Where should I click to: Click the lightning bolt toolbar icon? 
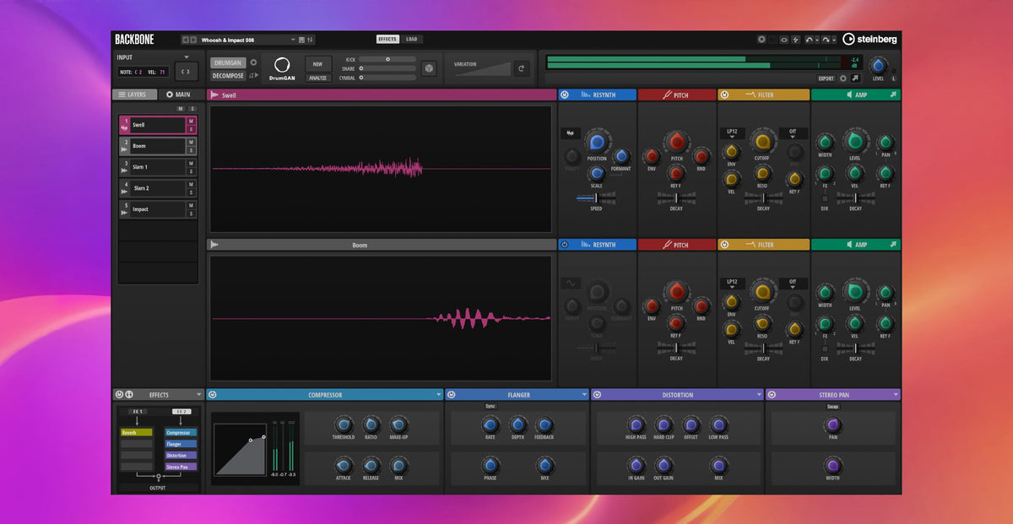pyautogui.click(x=795, y=40)
